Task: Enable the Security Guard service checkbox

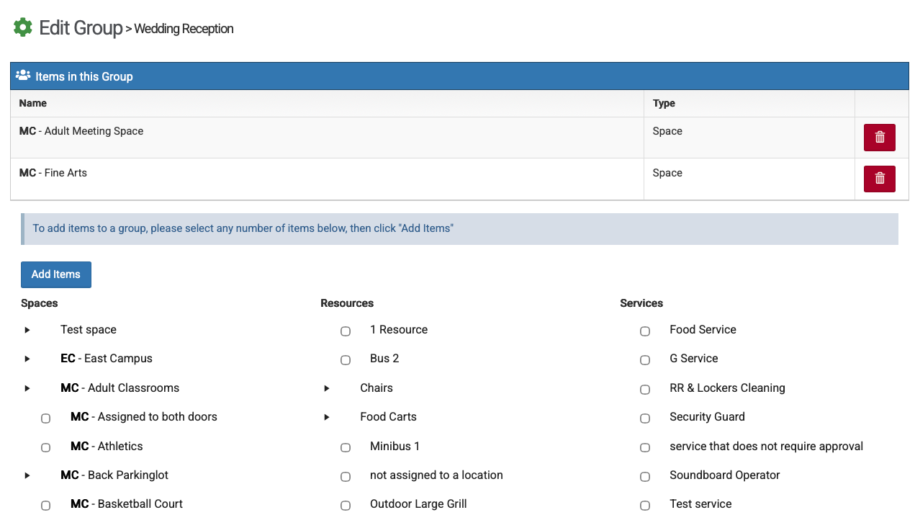Action: (x=645, y=418)
